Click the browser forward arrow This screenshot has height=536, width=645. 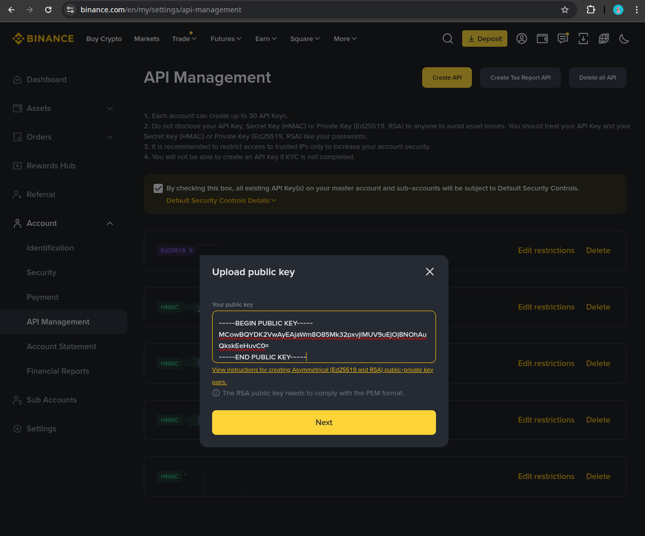tap(30, 10)
